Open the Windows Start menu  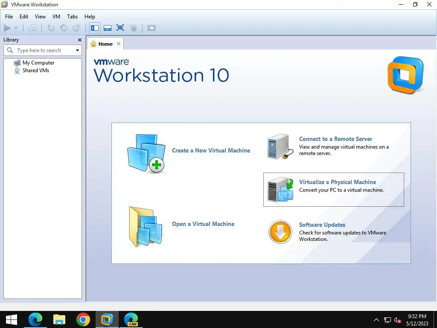[12, 319]
